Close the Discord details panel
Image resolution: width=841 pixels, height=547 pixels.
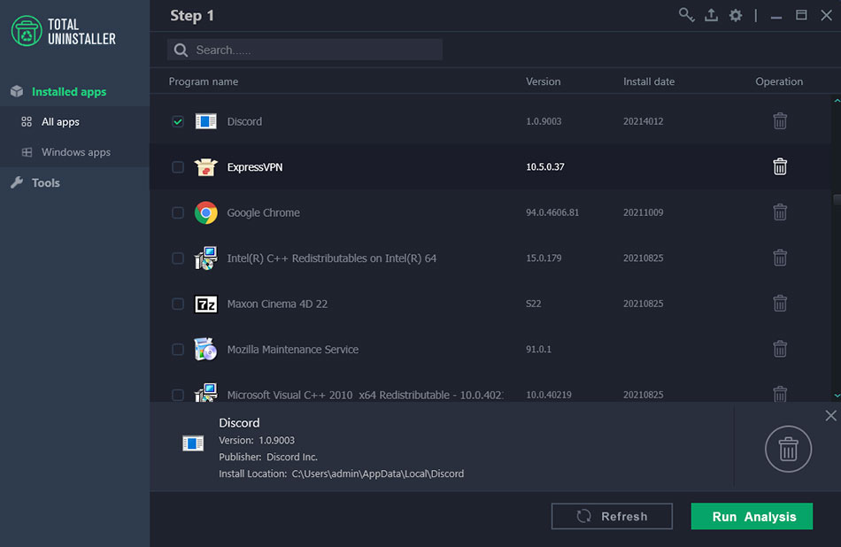tap(830, 416)
